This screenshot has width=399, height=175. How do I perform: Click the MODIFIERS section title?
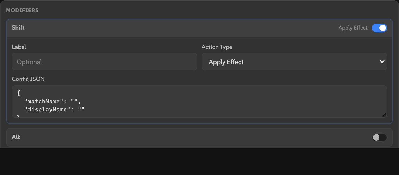tap(22, 10)
